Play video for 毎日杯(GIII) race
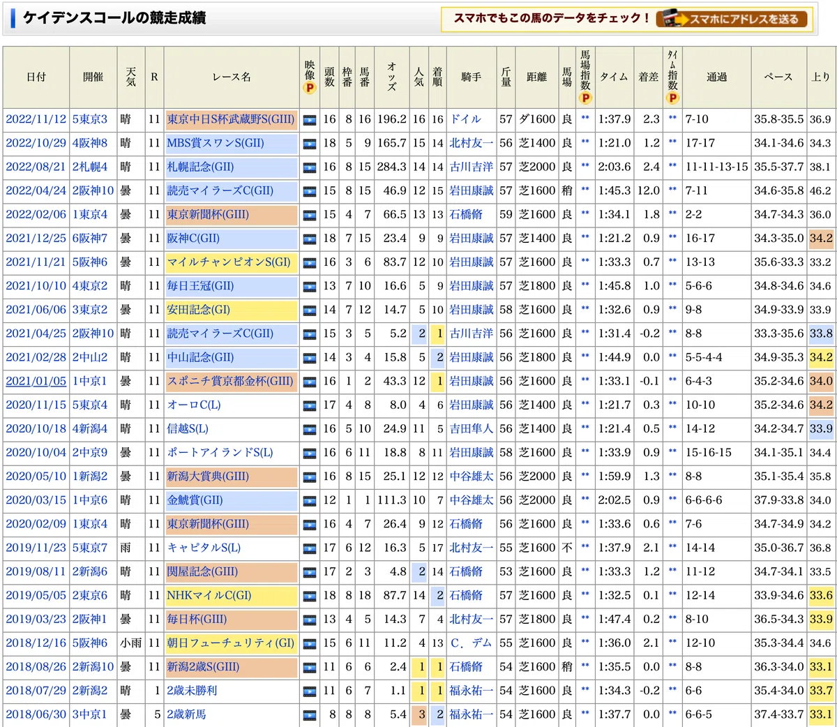837x727 pixels. click(310, 620)
